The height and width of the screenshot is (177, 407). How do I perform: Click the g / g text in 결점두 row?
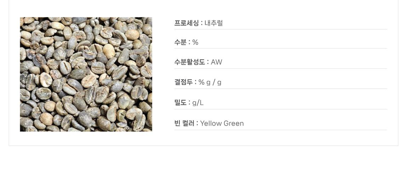[x=214, y=83]
